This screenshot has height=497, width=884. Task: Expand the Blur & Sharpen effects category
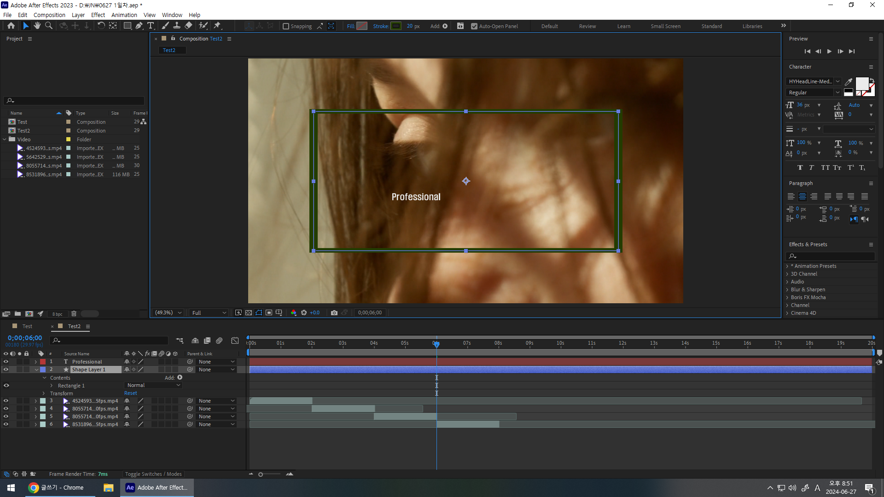pyautogui.click(x=787, y=289)
